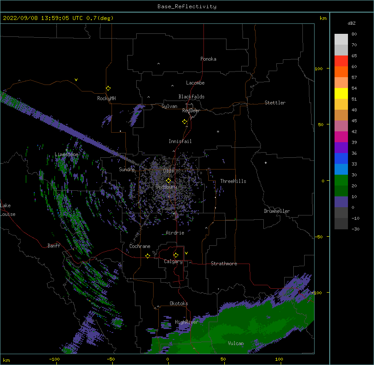Select the 48 dBZ brown-orange swatch
The height and width of the screenshot is (365, 374).
(341, 115)
